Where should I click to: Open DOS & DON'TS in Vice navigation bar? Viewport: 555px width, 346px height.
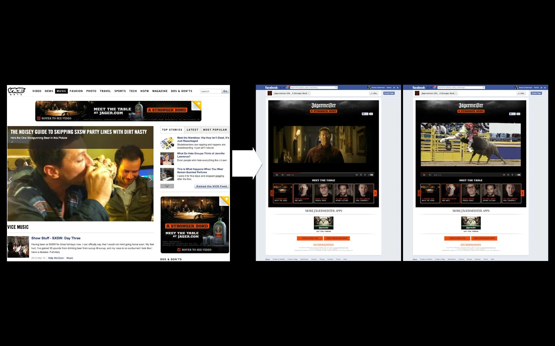point(182,91)
